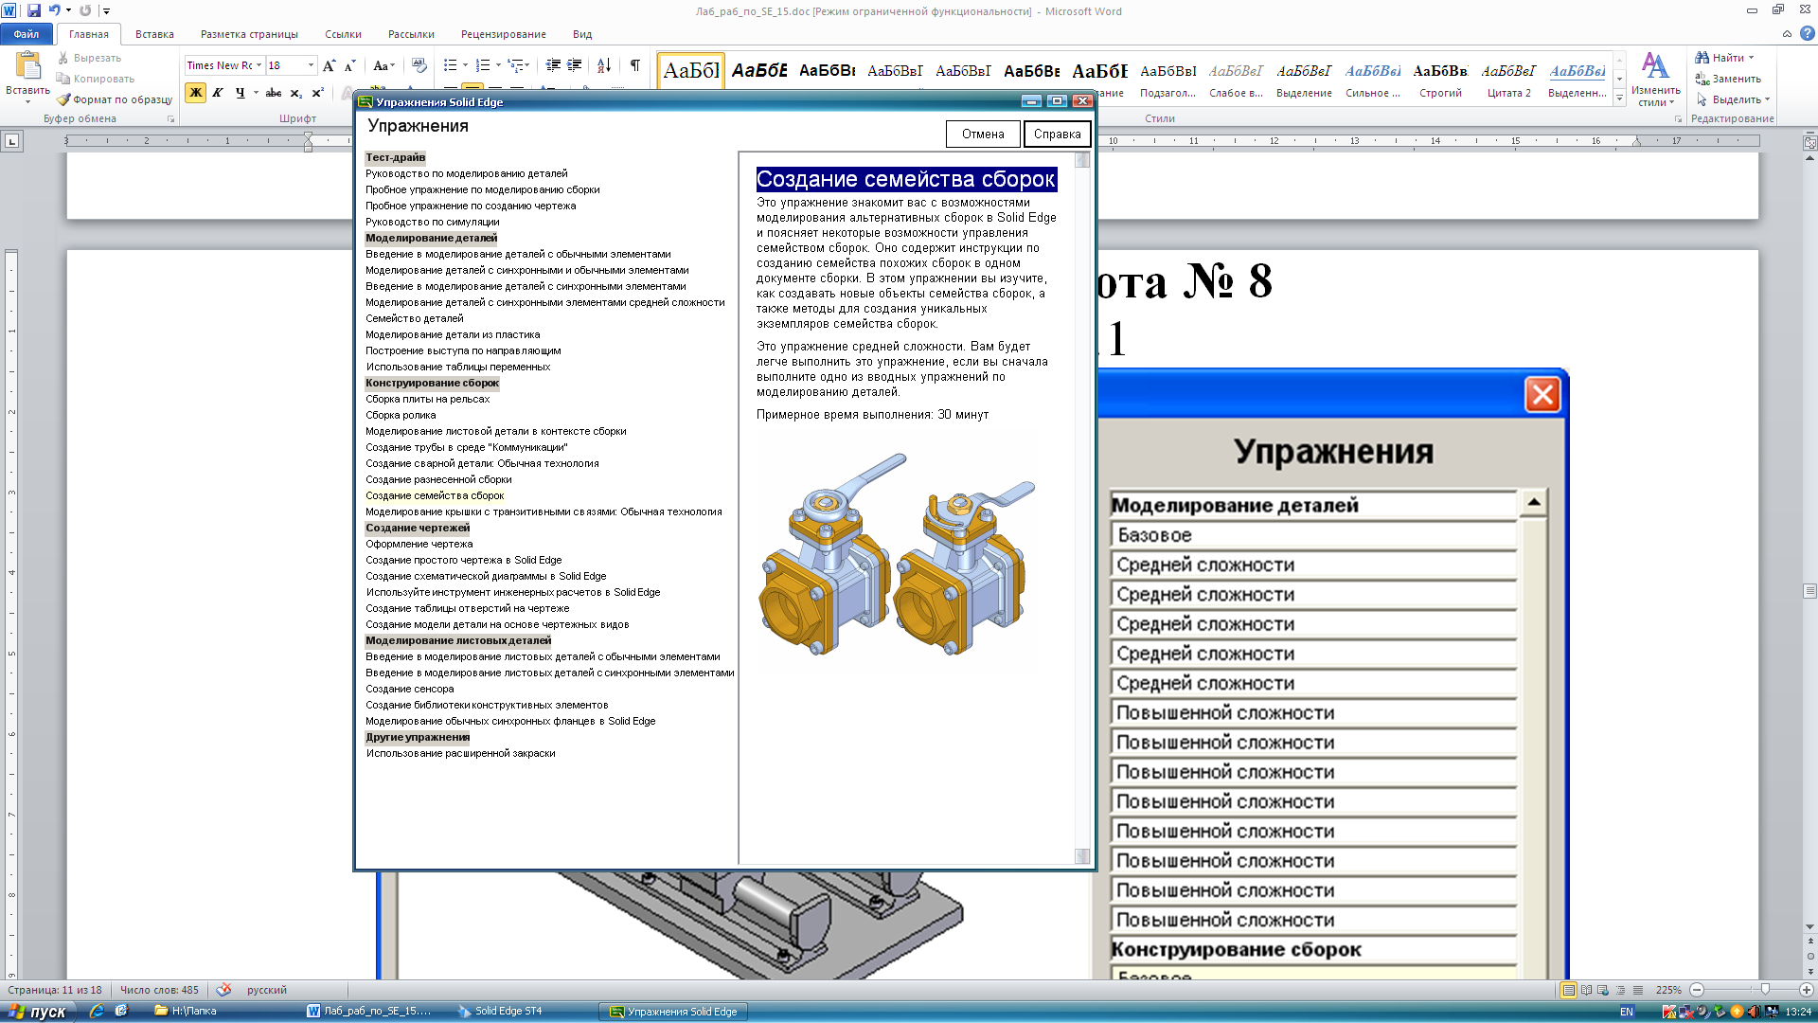The height and width of the screenshot is (1023, 1818).
Task: Open the Файл tab
Action: pos(27,34)
